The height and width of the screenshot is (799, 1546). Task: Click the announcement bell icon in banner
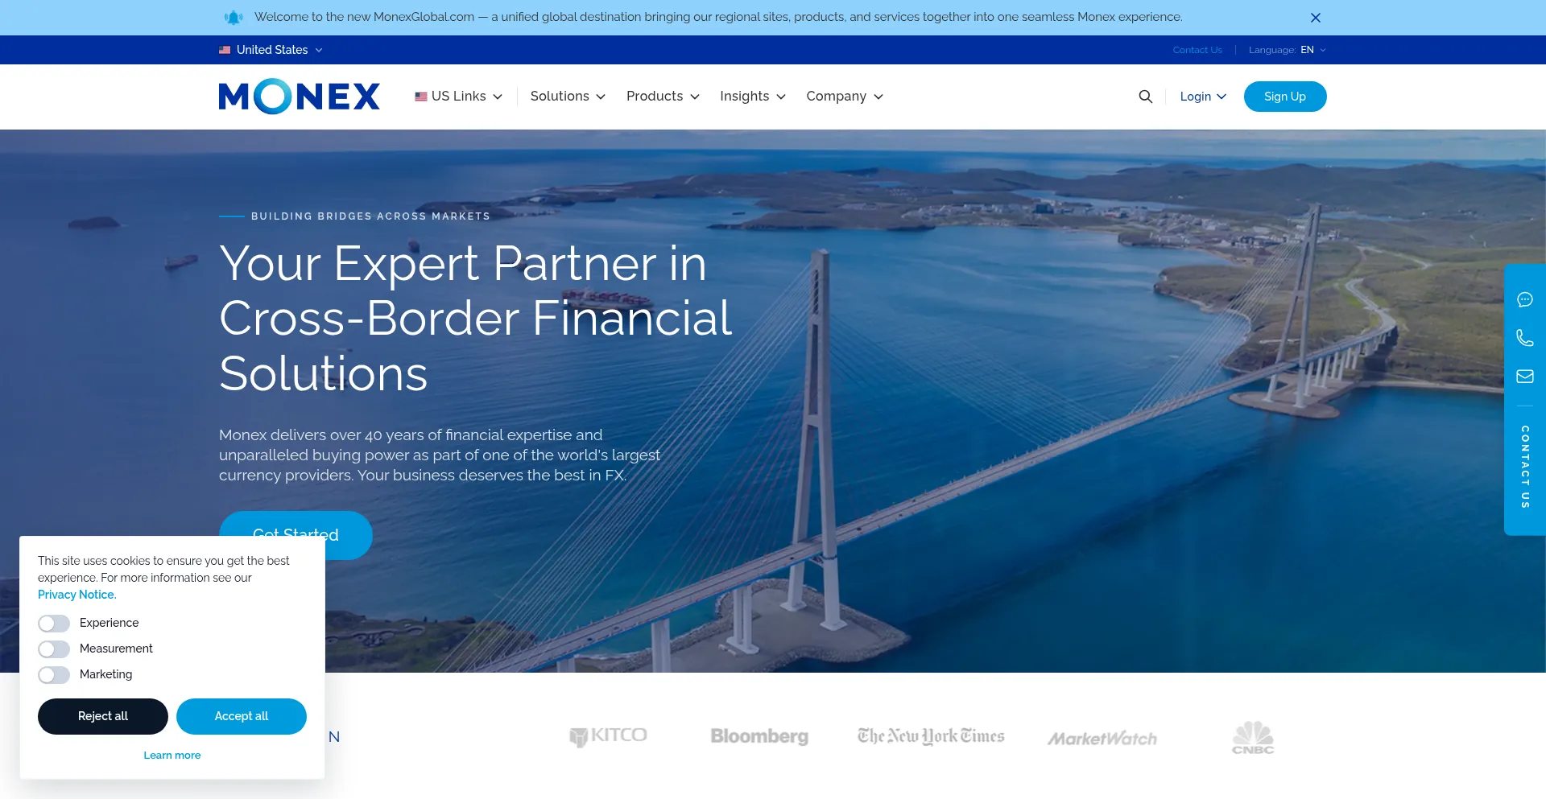click(234, 17)
